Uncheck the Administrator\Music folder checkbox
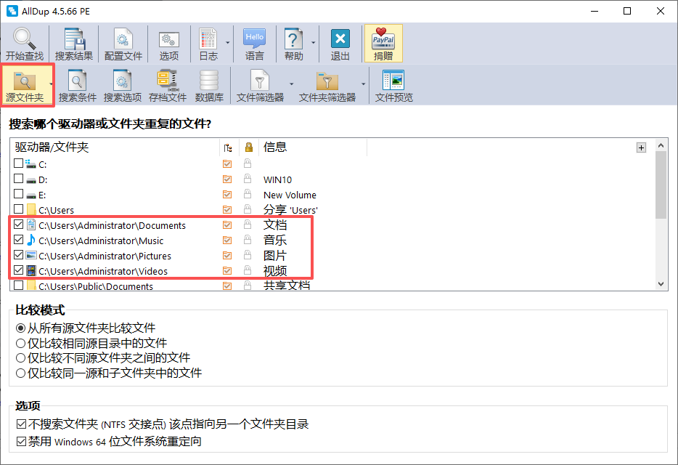The height and width of the screenshot is (465, 678). click(18, 240)
